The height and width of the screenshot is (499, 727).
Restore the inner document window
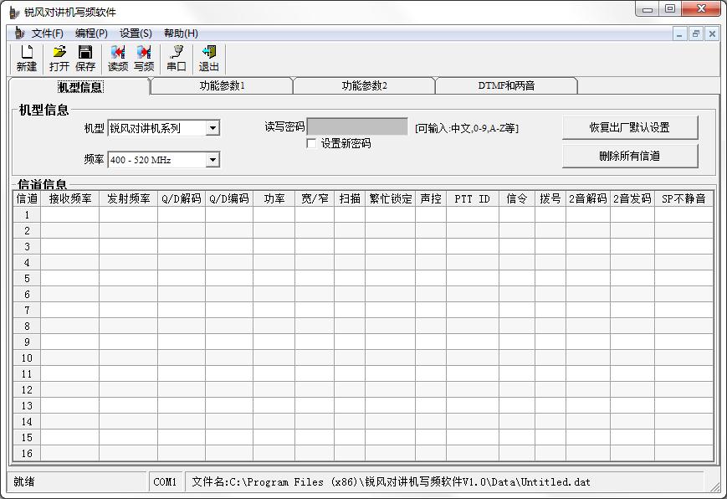695,33
